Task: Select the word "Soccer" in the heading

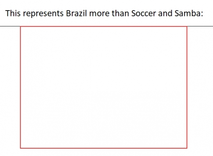Action: click(x=144, y=13)
